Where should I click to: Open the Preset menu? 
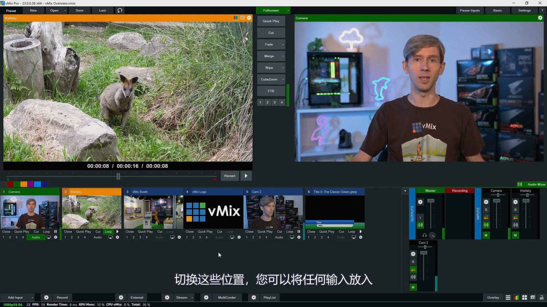coord(11,11)
